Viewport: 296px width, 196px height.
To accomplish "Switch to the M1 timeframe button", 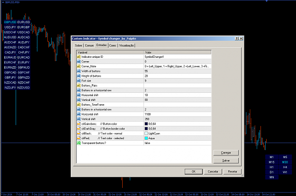I will (272, 157).
